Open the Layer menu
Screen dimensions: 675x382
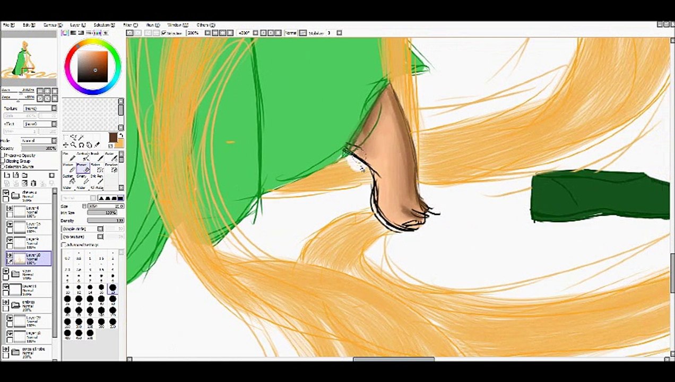(77, 25)
